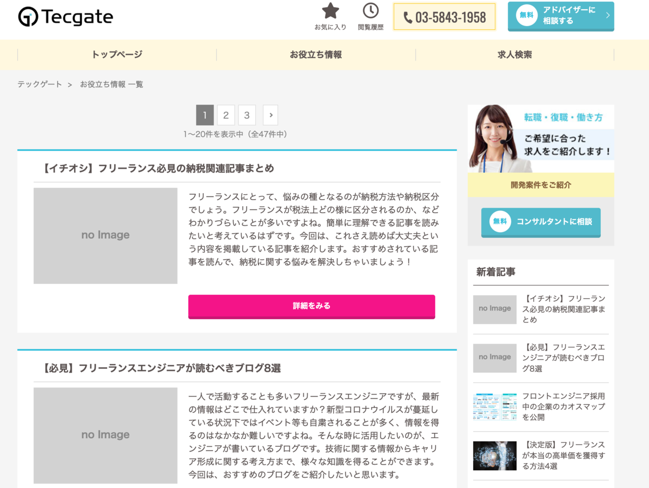Screen dimensions: 649x488
Task: Open the トップページ menu item
Action: [117, 55]
